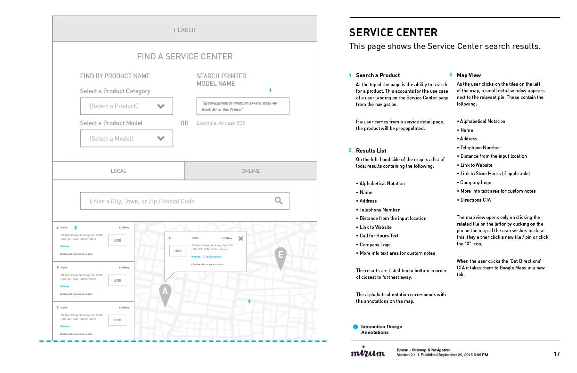Click page number 17 in footer
The image size is (577, 373).
point(557,354)
